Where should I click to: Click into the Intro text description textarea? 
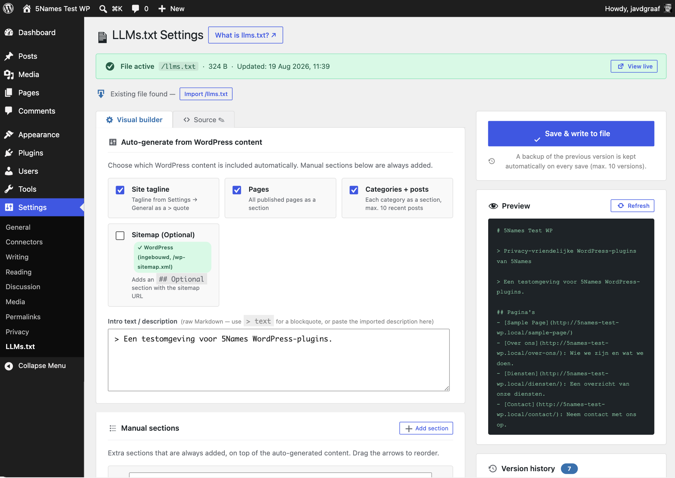click(278, 360)
